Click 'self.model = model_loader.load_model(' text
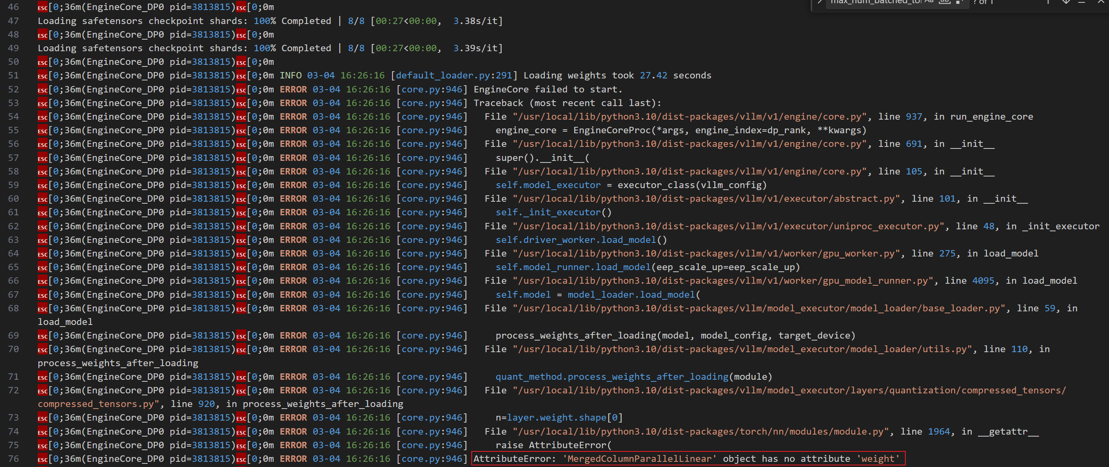 point(598,295)
